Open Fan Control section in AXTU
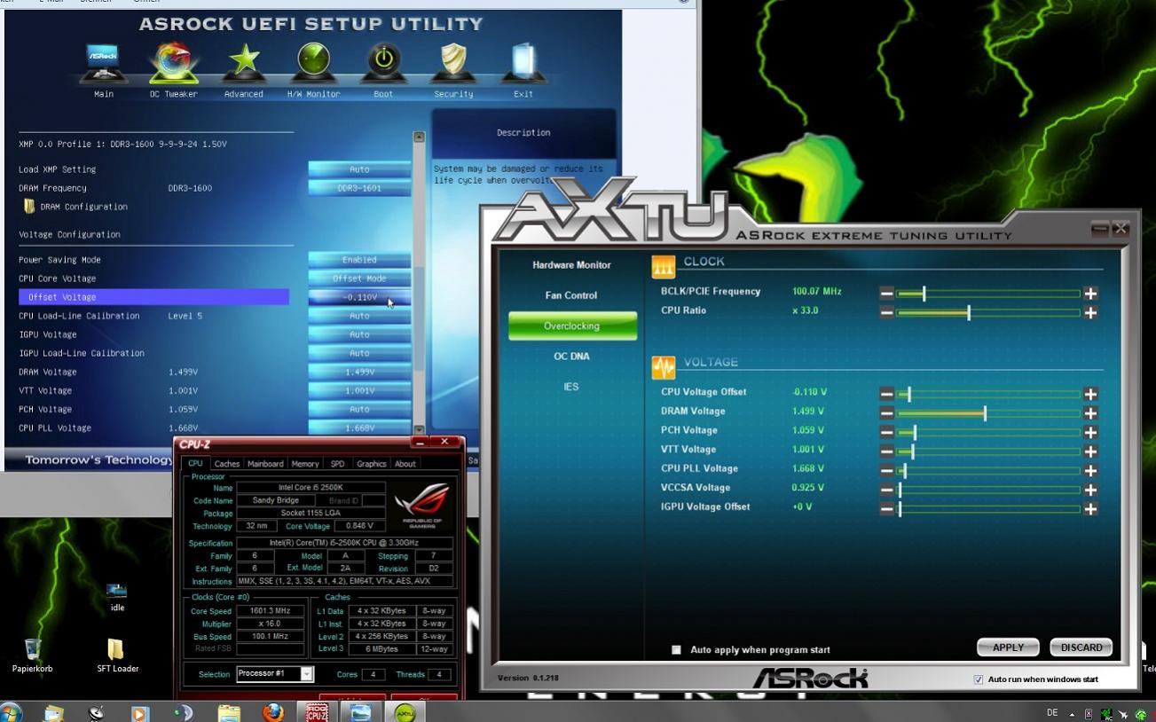The image size is (1156, 722). click(571, 295)
